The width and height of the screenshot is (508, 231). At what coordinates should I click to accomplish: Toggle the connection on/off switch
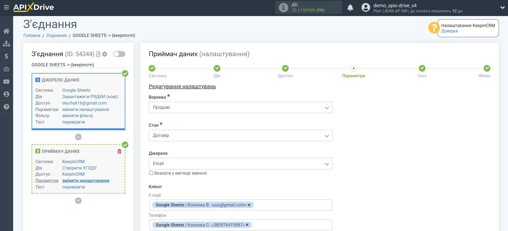tap(119, 54)
